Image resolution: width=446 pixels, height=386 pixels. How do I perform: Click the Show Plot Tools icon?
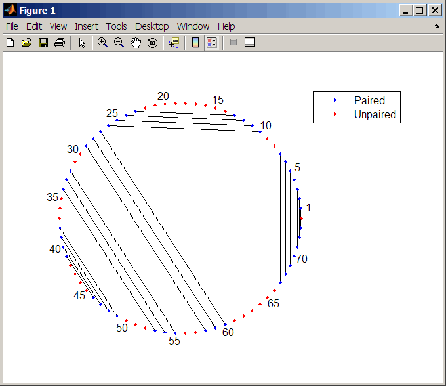(x=250, y=42)
